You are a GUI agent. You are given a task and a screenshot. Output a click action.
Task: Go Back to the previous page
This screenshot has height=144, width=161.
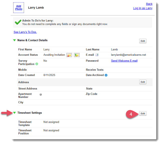point(149,4)
